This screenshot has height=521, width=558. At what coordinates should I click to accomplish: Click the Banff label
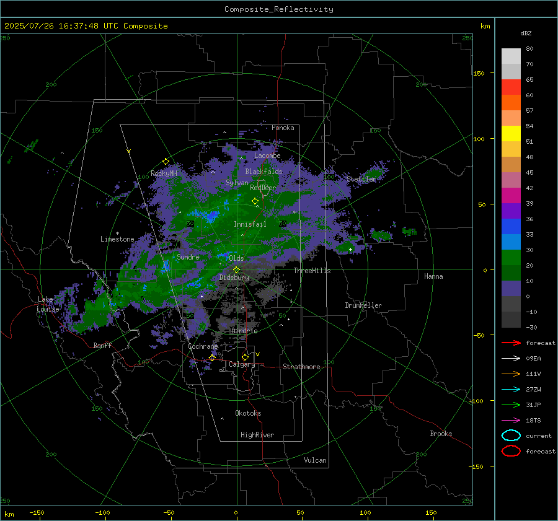[102, 345]
